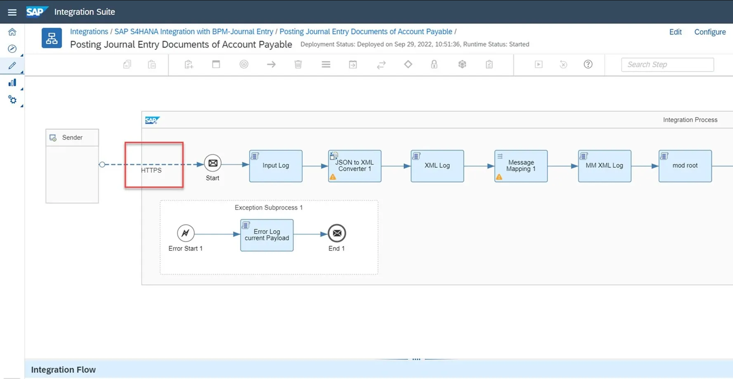Viewport: 733px width, 379px height.
Task: Select the Message Mapping 1 step
Action: 521,166
